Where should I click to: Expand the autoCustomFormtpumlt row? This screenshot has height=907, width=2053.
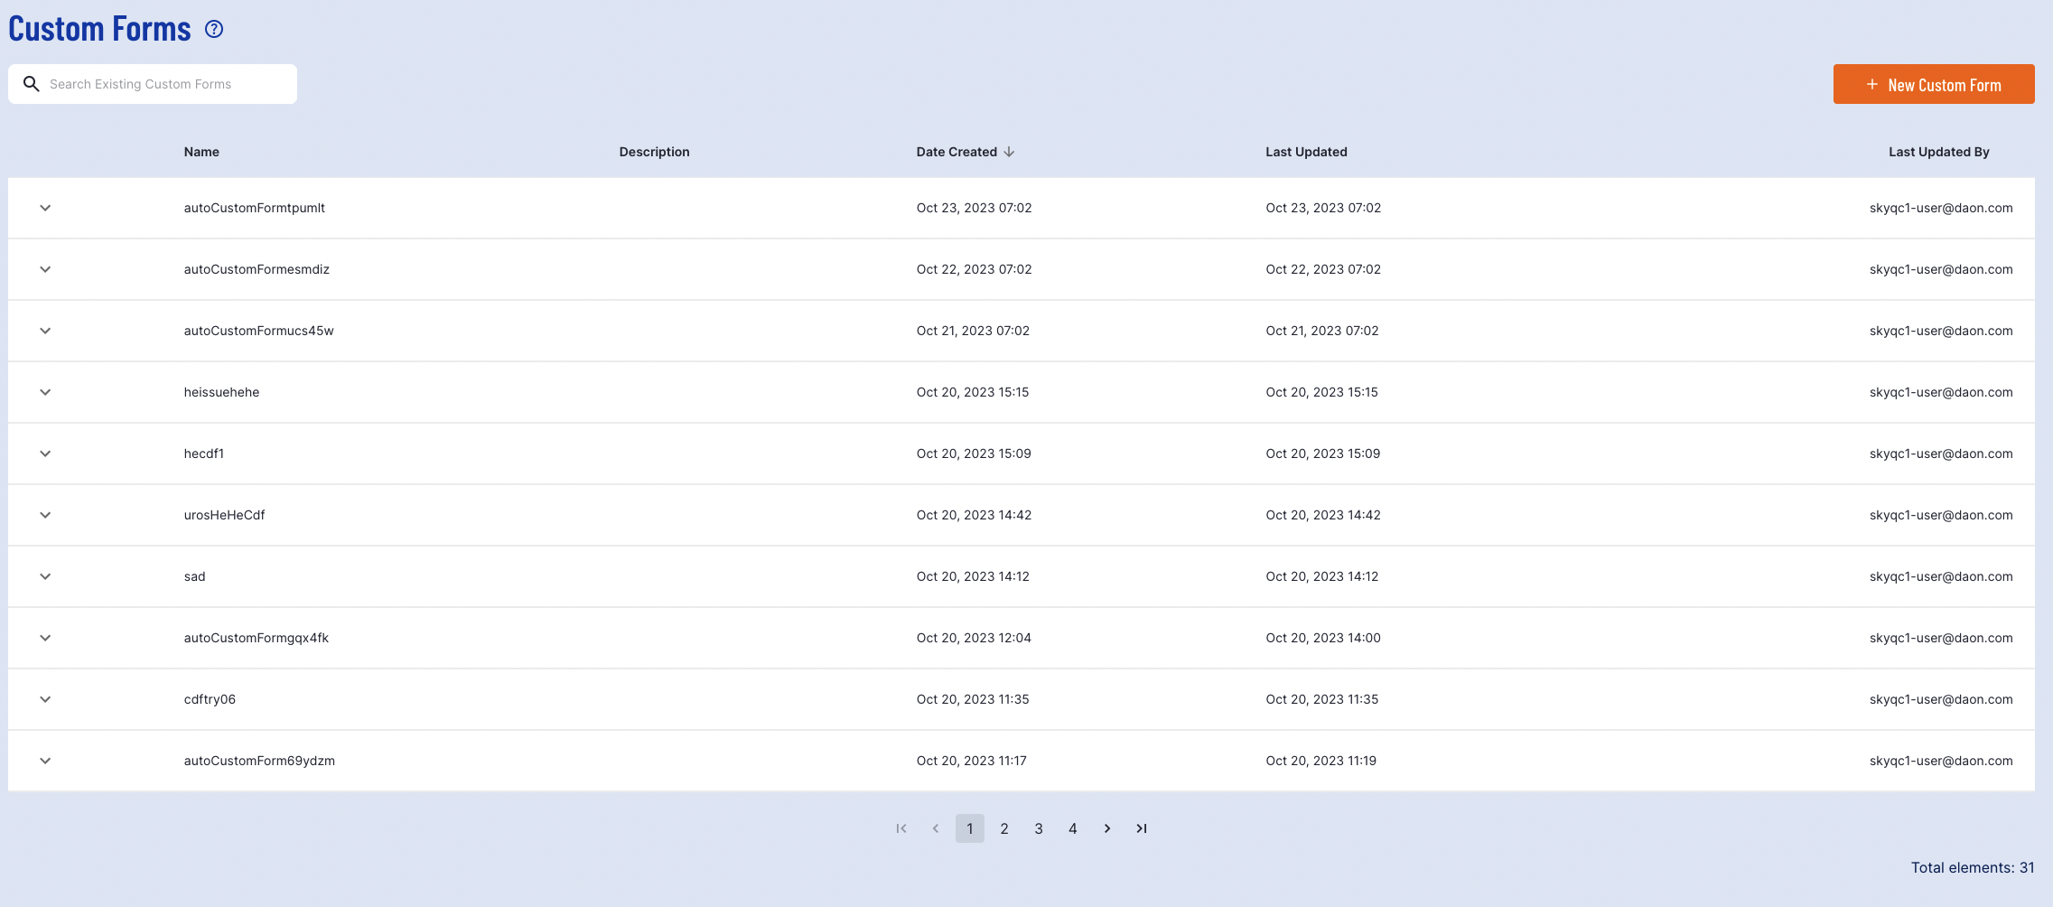[x=45, y=208]
